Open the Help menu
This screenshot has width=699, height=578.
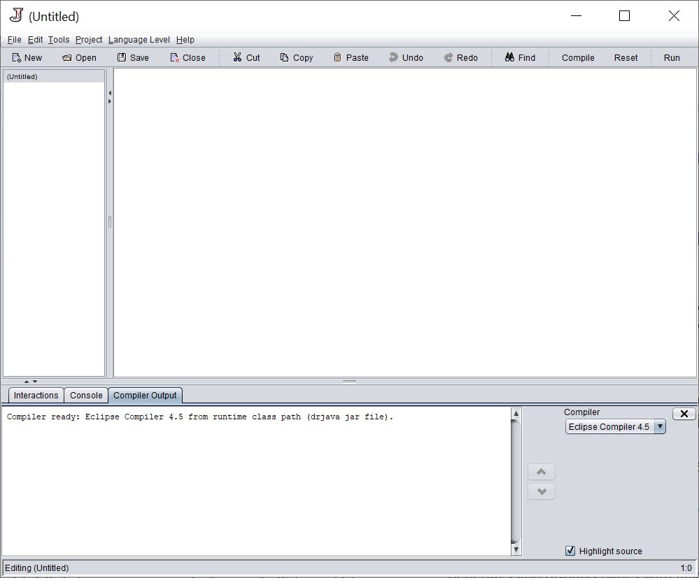pos(185,40)
